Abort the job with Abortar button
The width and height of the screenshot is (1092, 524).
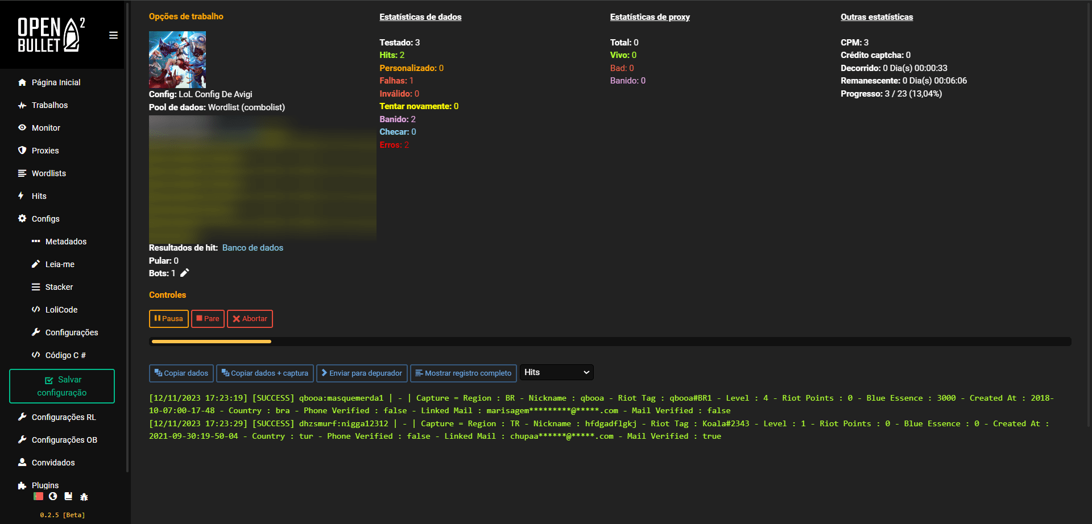(x=250, y=319)
